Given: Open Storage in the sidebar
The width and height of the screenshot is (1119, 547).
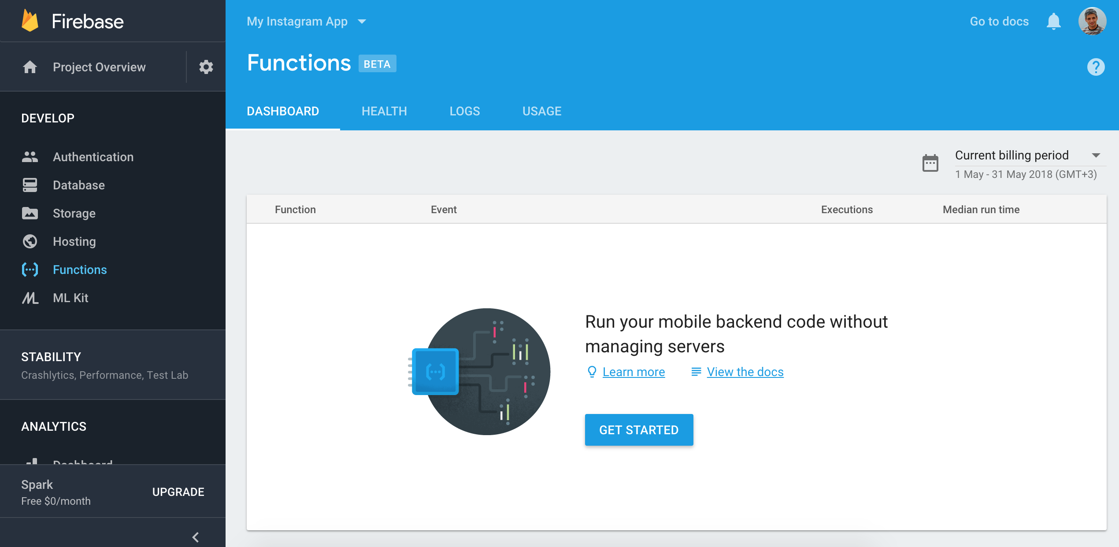Looking at the screenshot, I should (74, 213).
